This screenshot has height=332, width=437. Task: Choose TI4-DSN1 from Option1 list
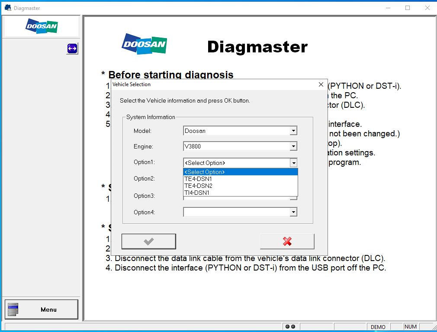pos(241,193)
